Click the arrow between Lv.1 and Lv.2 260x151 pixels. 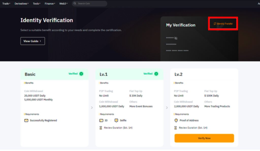167,108
